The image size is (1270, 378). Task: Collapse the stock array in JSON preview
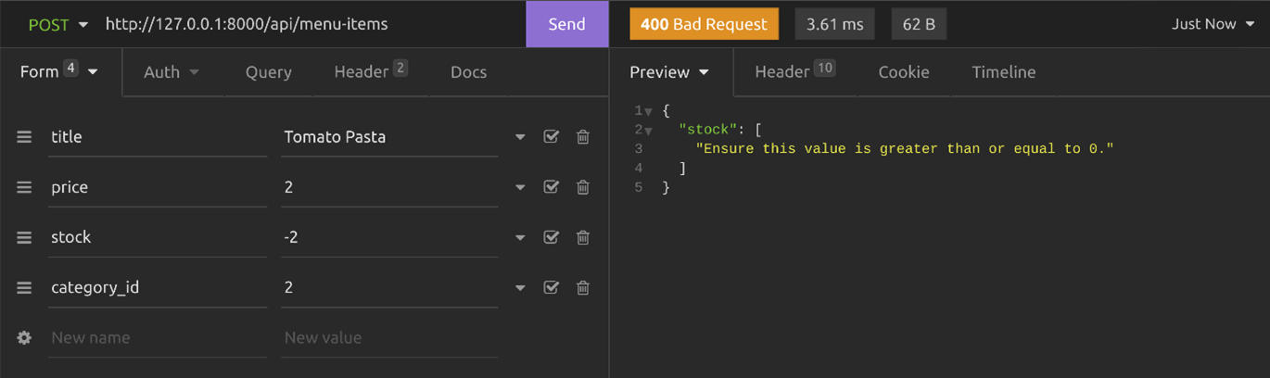649,131
